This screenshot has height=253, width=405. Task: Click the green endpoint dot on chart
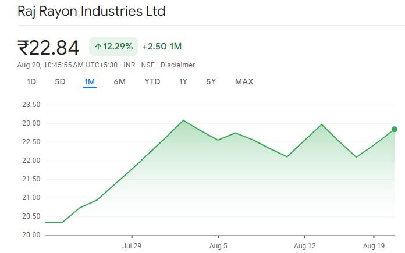(x=395, y=129)
